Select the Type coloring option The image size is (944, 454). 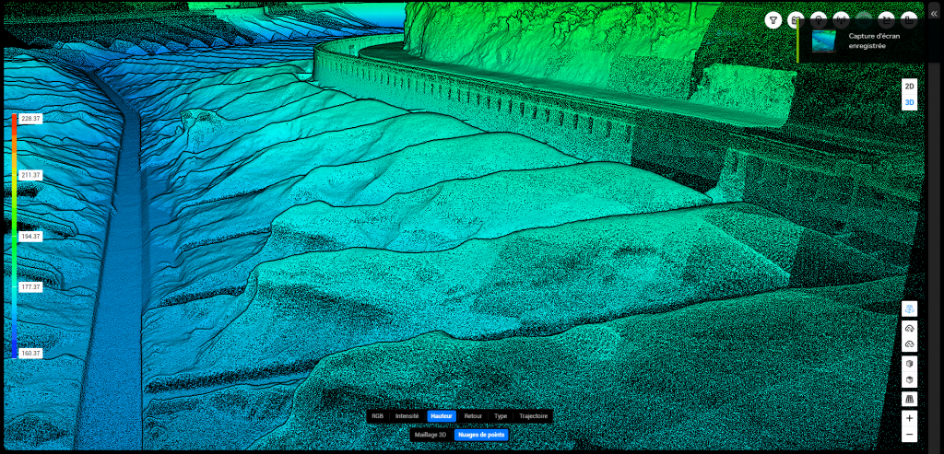pyautogui.click(x=501, y=416)
